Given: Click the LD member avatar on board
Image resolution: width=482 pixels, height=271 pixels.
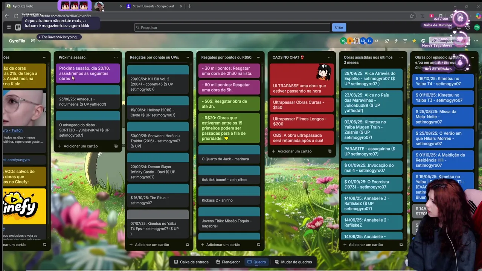Looking at the screenshot, I should pyautogui.click(x=363, y=41).
